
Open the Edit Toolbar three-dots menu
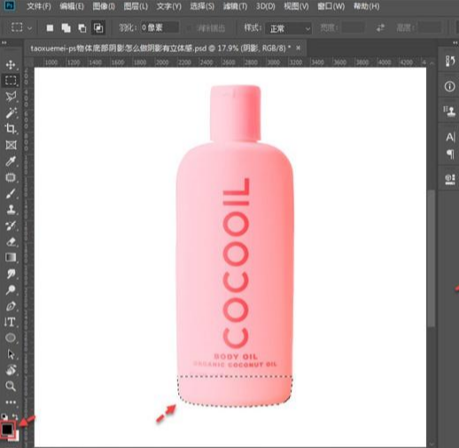pyautogui.click(x=11, y=402)
